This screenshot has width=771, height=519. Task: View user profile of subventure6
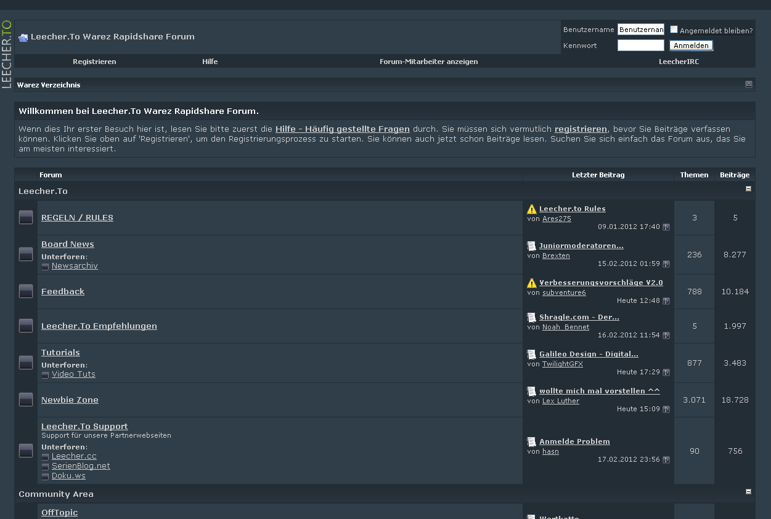click(564, 292)
